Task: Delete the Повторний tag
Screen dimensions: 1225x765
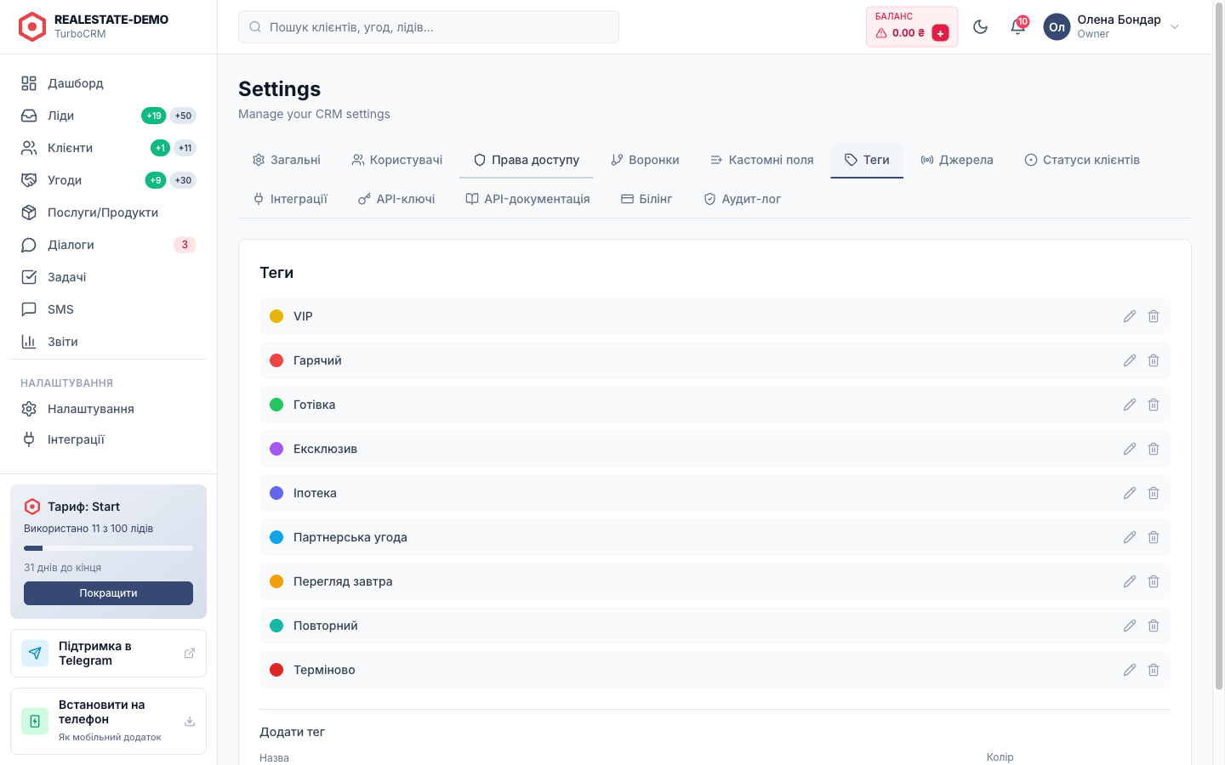Action: pos(1154,626)
